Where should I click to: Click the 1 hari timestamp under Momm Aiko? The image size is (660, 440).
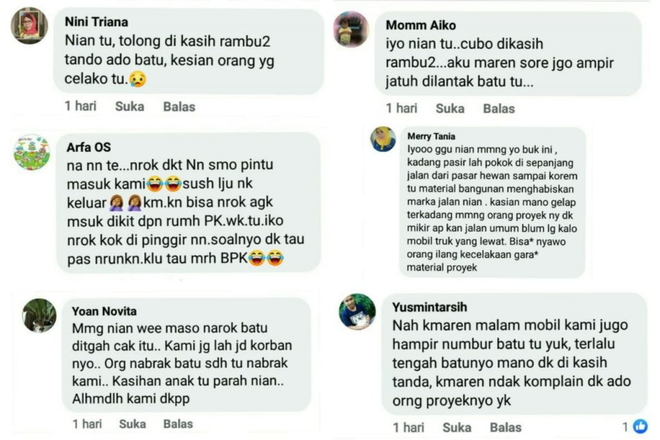[402, 108]
